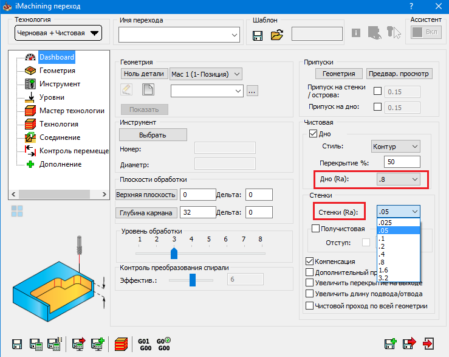The width and height of the screenshot is (449, 357).
Task: Click the Верхняя плоскость button
Action: pyautogui.click(x=146, y=195)
